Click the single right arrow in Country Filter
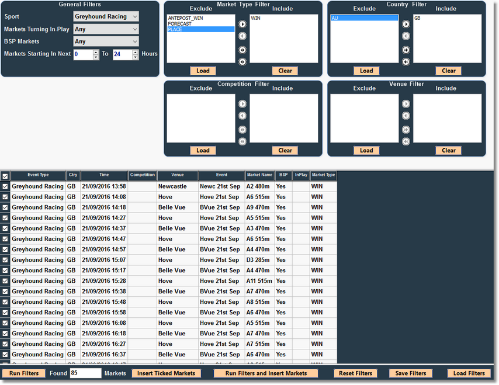Viewport: 499px width, 385px height. (406, 25)
